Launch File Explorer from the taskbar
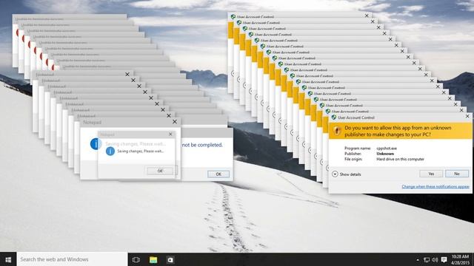The image size is (474, 266). click(153, 259)
